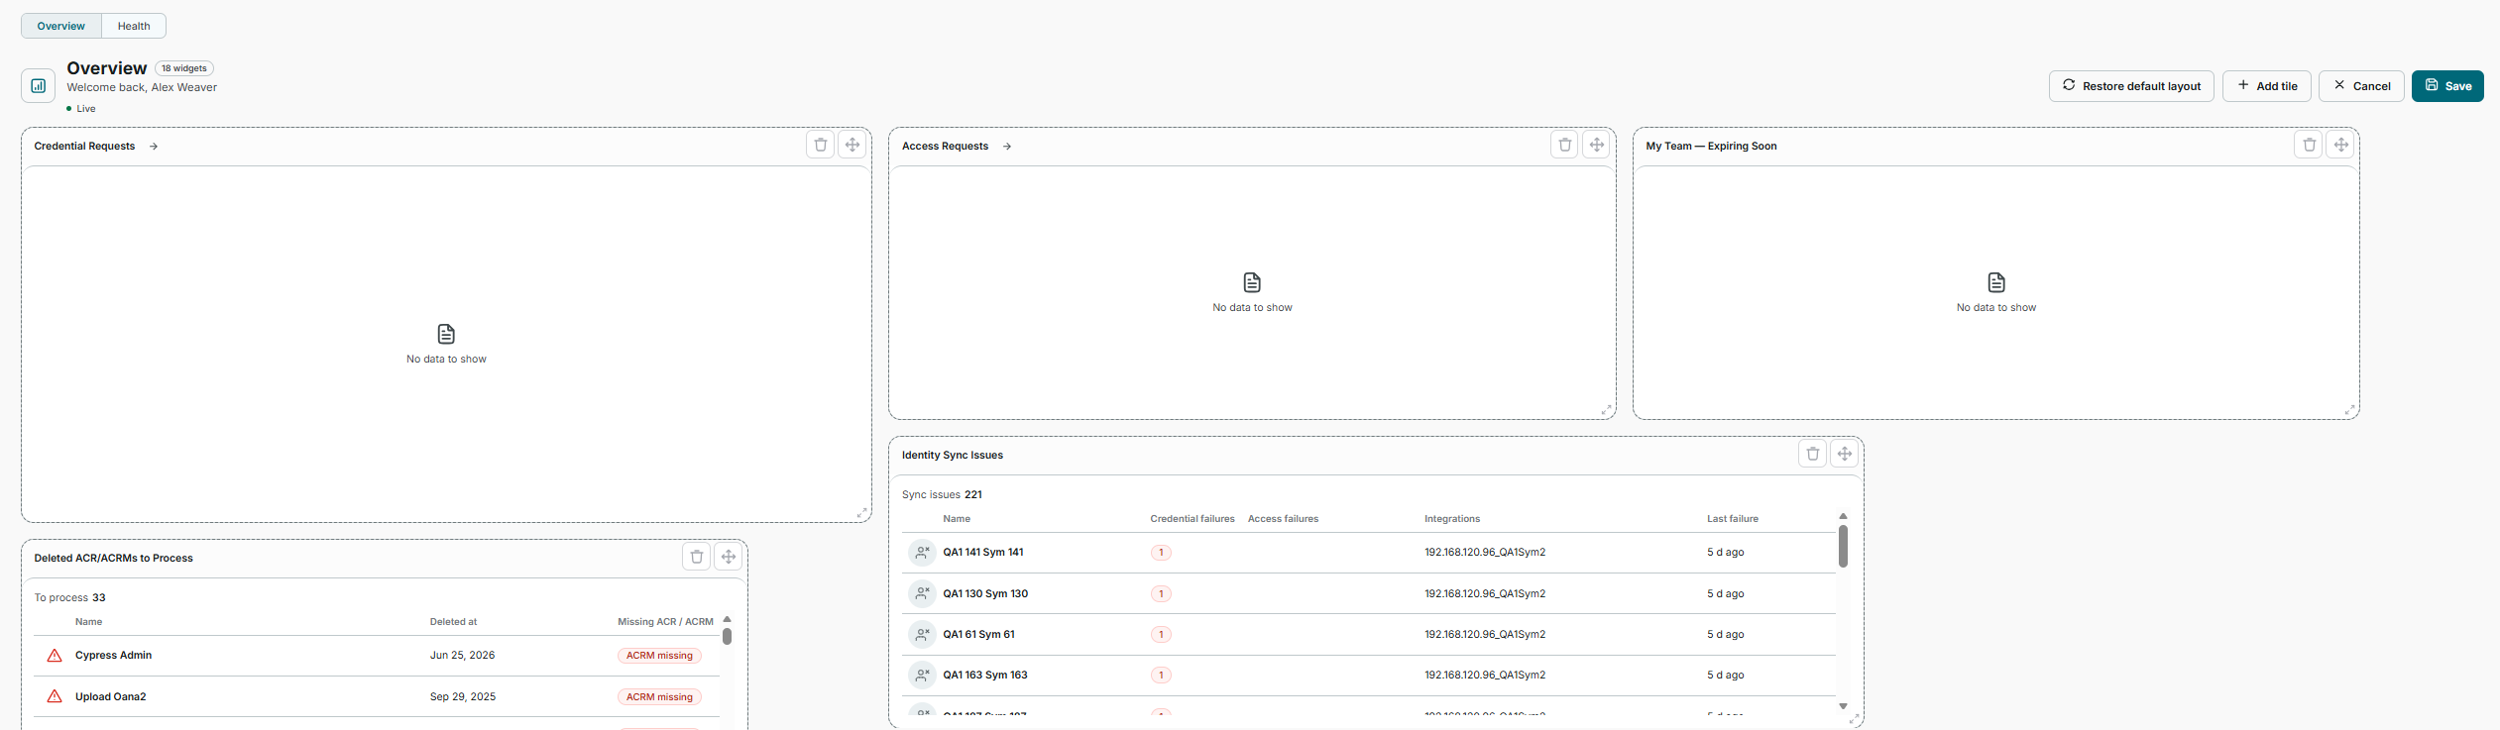Open the QA1 141 Sym 141 row
Screen dimensions: 2500x730
(x=1369, y=553)
